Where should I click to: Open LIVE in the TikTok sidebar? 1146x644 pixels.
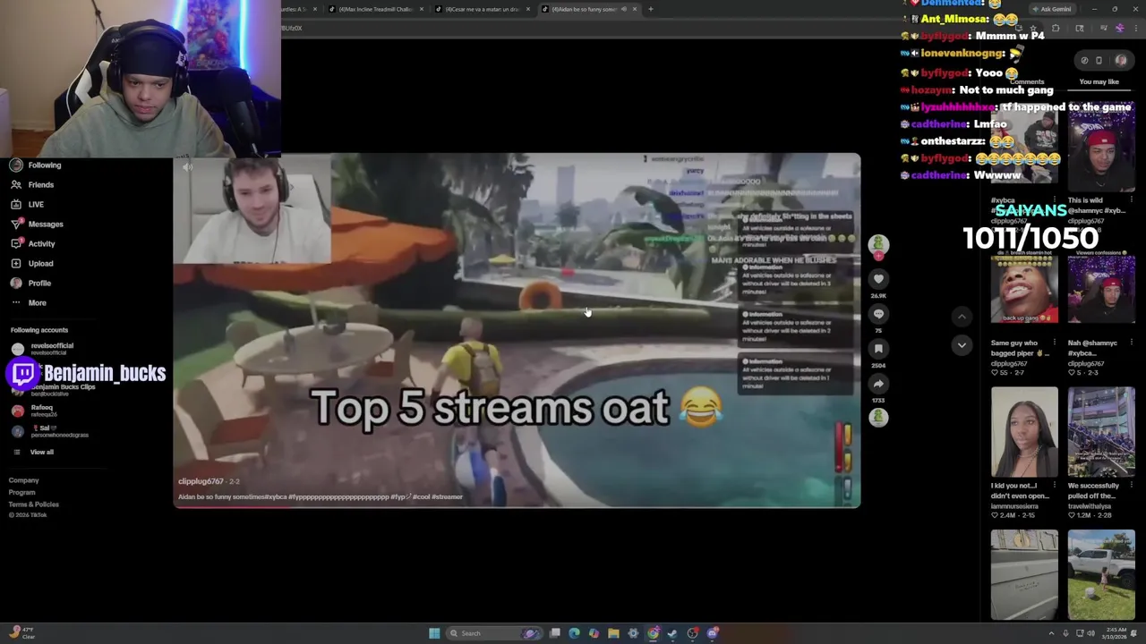click(27, 204)
